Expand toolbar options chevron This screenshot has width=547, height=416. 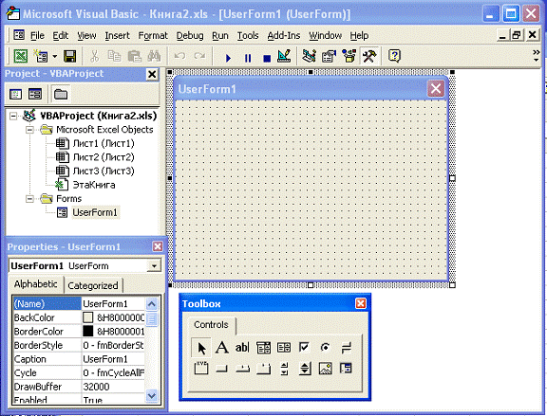(537, 56)
